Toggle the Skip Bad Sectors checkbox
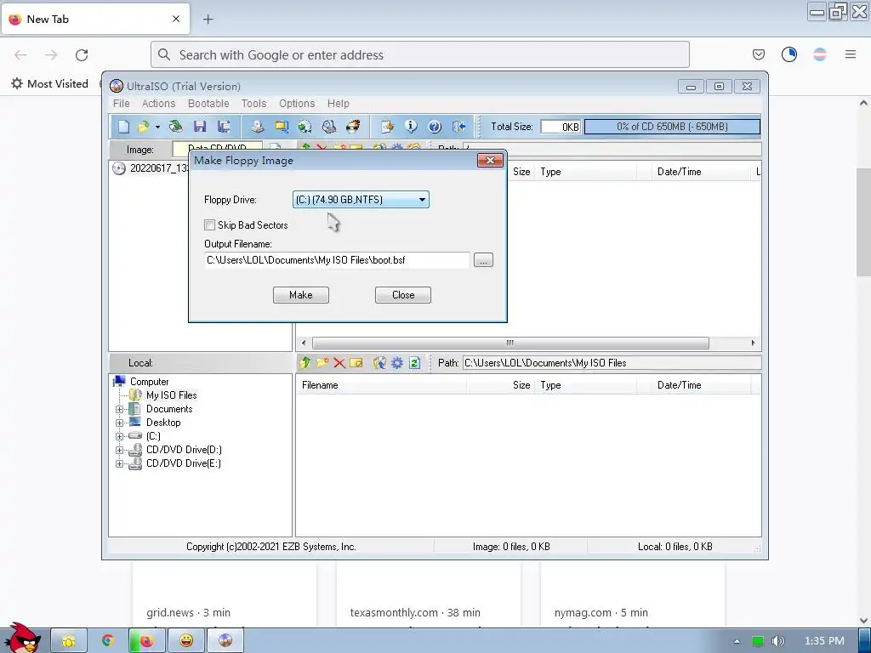 [209, 224]
